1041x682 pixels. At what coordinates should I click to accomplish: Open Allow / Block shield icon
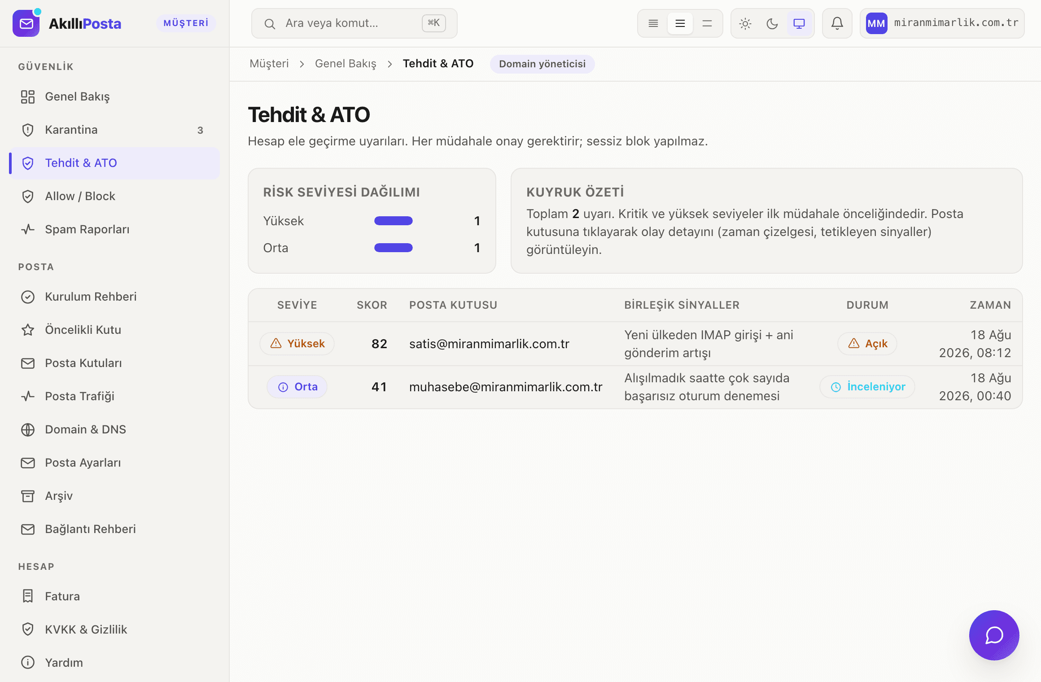(x=28, y=196)
